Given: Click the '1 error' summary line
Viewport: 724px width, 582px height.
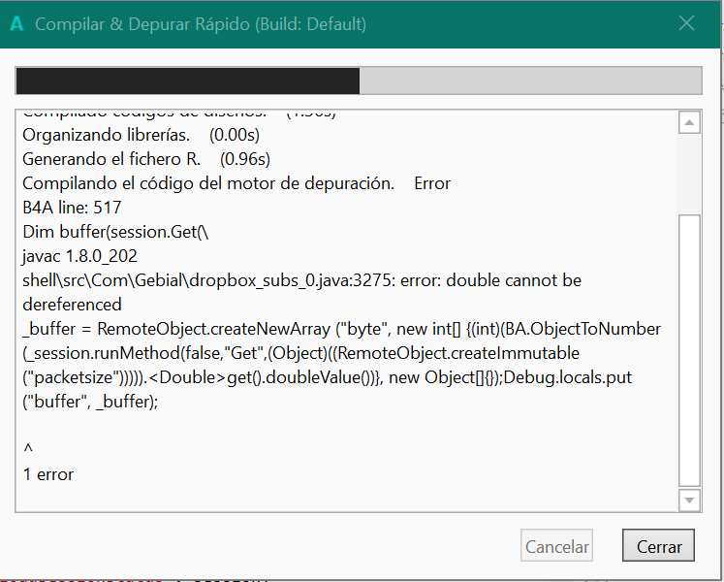Looking at the screenshot, I should [x=48, y=474].
